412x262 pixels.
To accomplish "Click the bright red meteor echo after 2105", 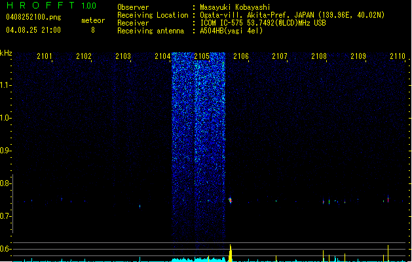I will (x=231, y=200).
